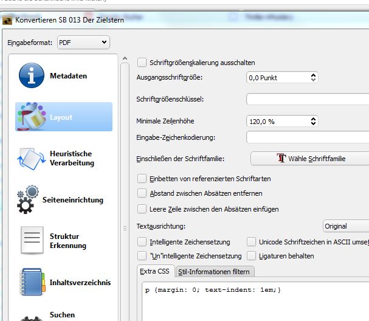The image size is (369, 321).
Task: Click the Textausrichtung label
Action: [x=161, y=226]
